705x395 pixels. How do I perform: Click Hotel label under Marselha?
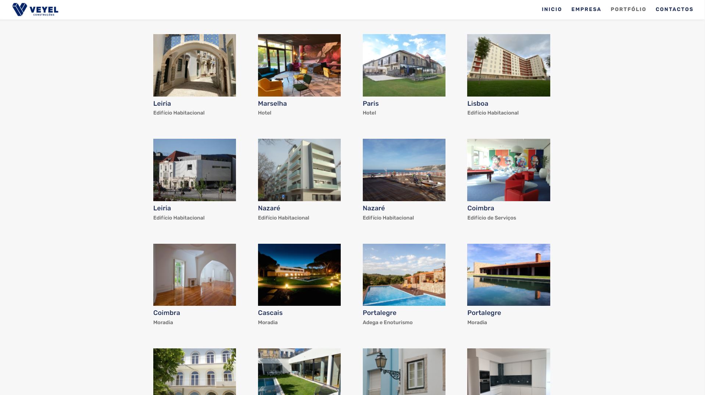coord(264,113)
